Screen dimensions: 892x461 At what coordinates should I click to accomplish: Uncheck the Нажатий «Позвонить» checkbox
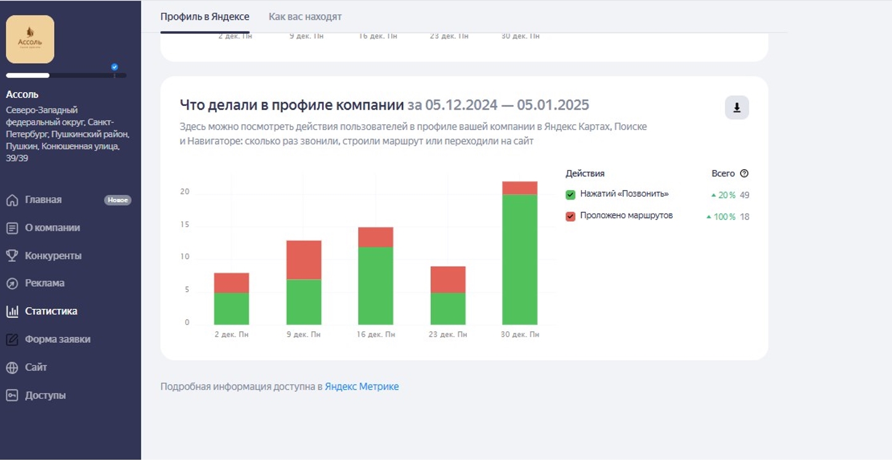tap(570, 194)
